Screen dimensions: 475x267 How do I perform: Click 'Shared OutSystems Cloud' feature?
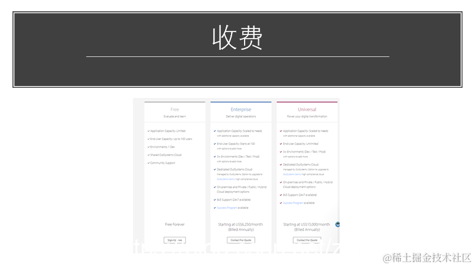166,155
